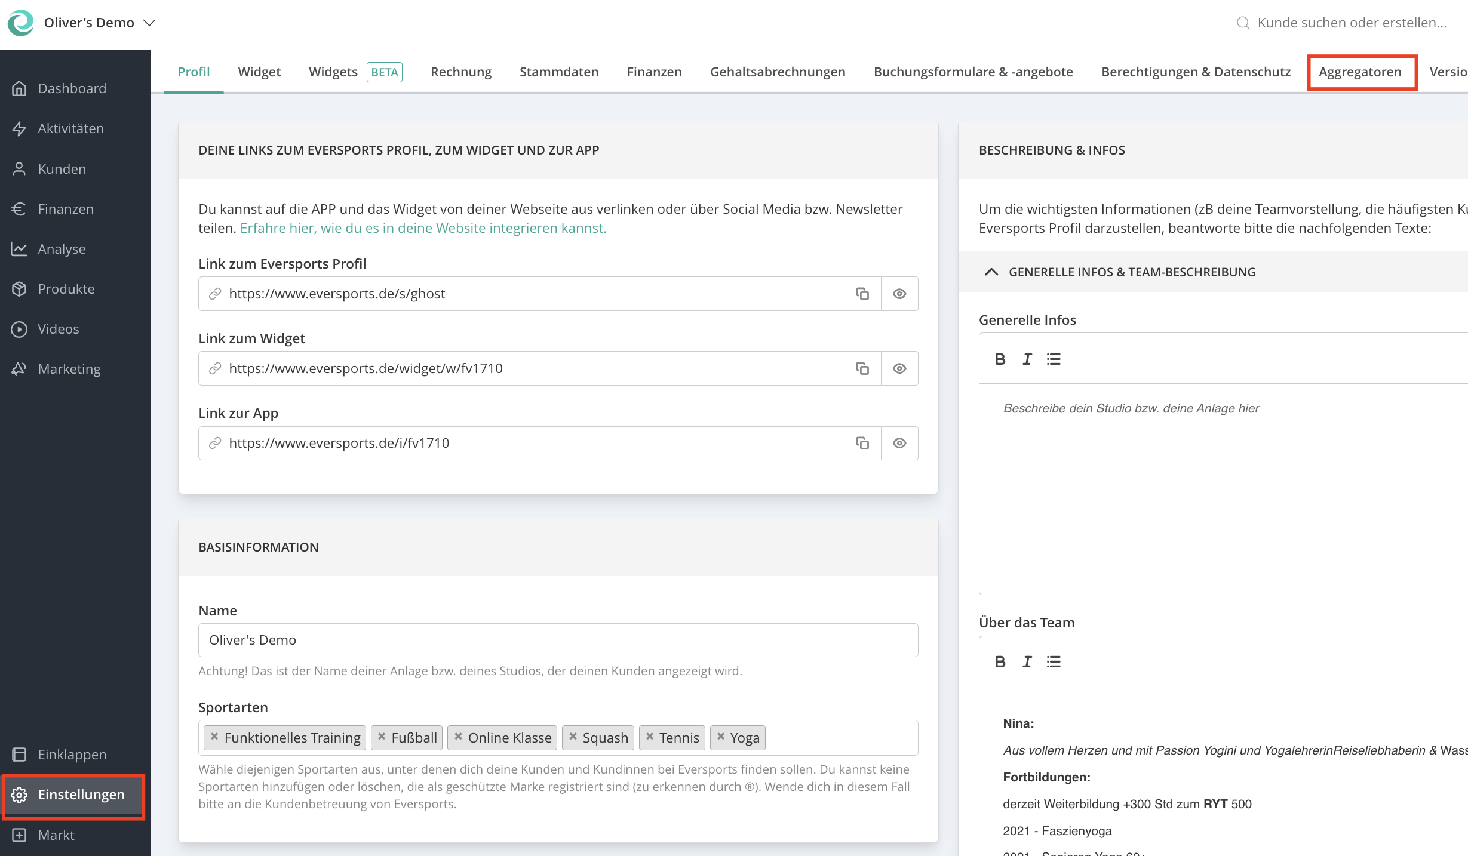Remove the Tennis sport tag
Viewport: 1468px width, 856px height.
pos(650,737)
